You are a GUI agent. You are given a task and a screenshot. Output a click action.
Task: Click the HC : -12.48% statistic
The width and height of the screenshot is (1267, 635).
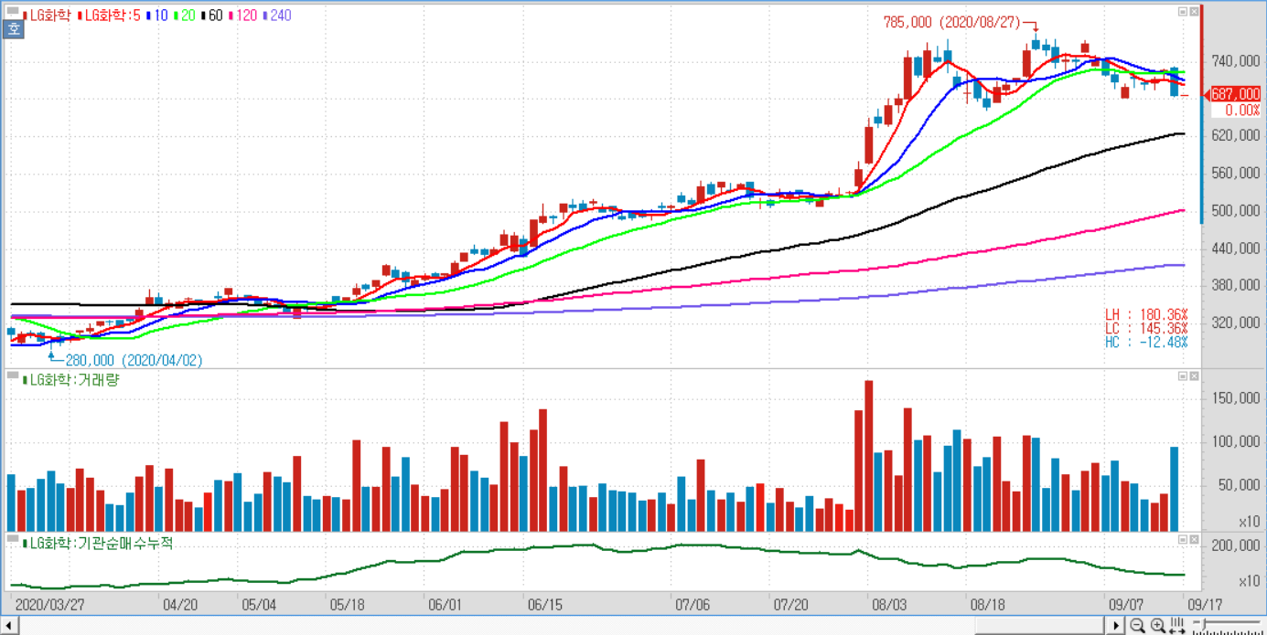[x=1146, y=342]
